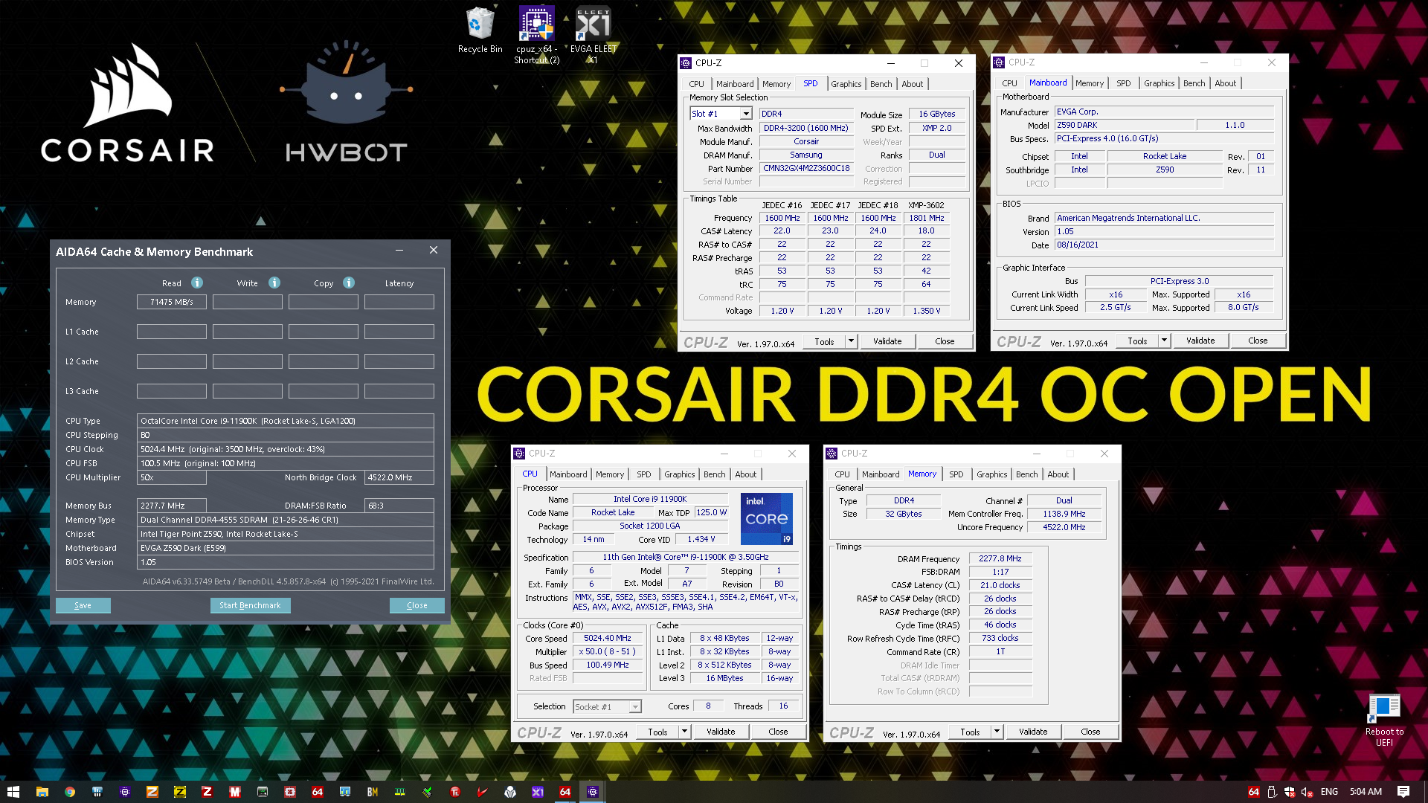
Task: Open the notification center icon
Action: pos(1403,792)
